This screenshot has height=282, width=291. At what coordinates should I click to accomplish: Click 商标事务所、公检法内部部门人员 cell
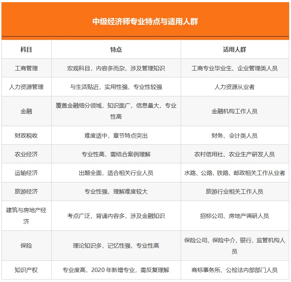[235, 270]
